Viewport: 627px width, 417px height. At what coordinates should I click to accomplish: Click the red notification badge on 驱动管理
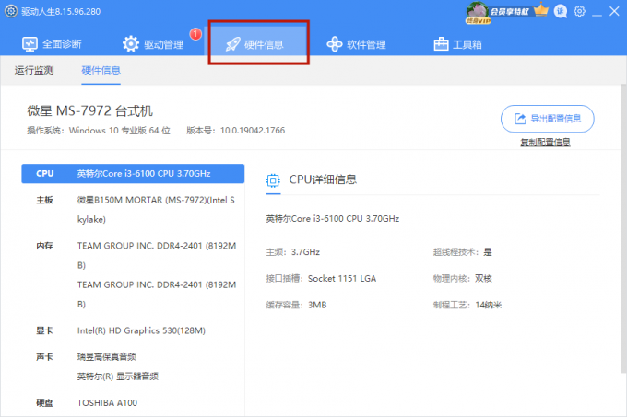pos(195,34)
